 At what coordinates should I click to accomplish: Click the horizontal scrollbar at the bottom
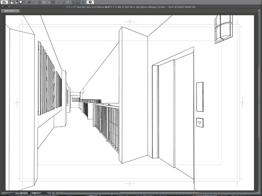point(159,193)
